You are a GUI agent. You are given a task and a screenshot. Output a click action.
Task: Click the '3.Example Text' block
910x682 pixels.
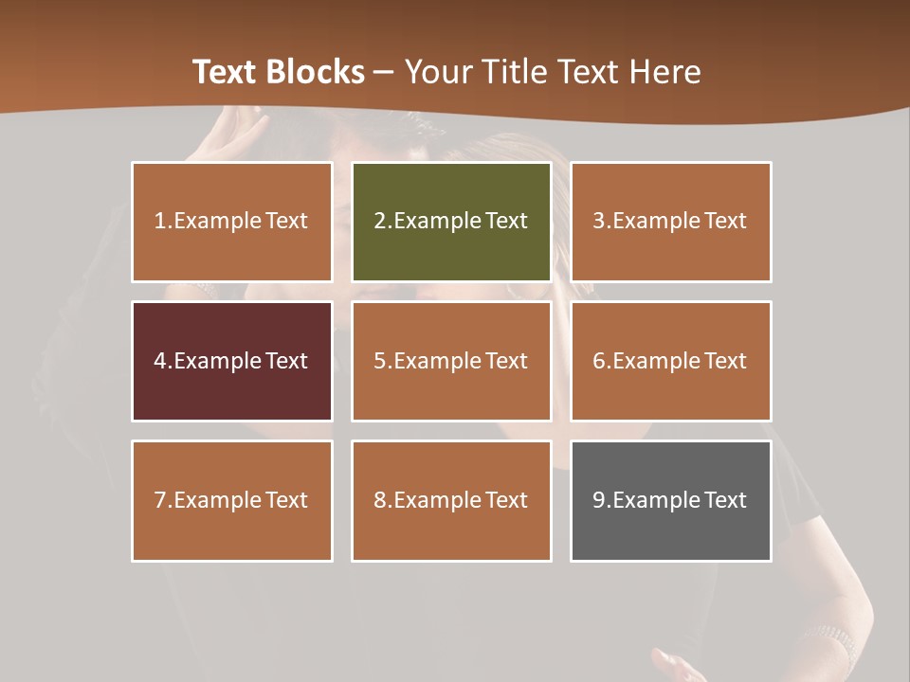(x=671, y=222)
